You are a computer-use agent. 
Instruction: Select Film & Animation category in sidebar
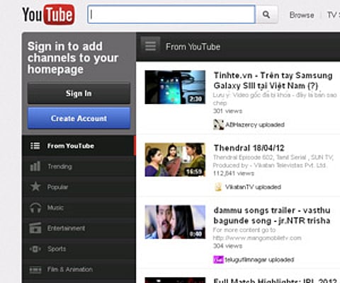(x=79, y=270)
